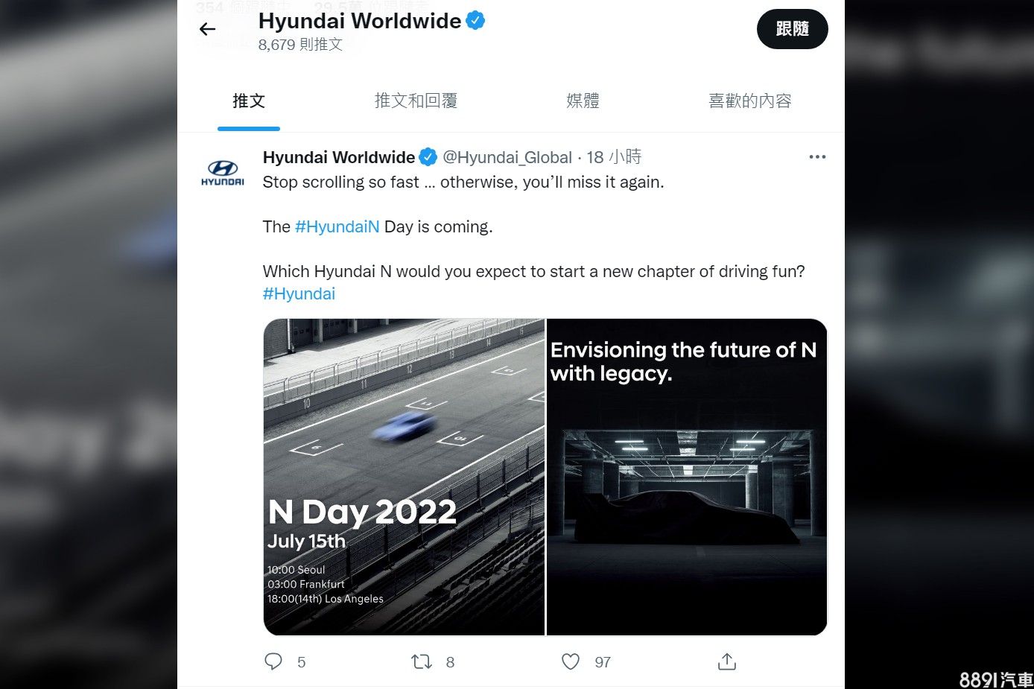Click verified badge in tweet author line
1034x689 pixels.
[428, 157]
